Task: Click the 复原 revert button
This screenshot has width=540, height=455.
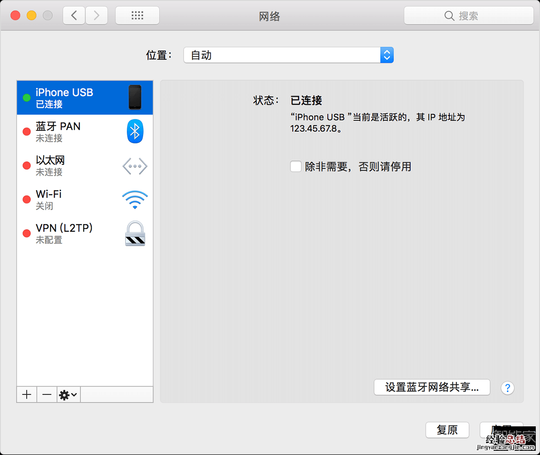Action: click(447, 430)
